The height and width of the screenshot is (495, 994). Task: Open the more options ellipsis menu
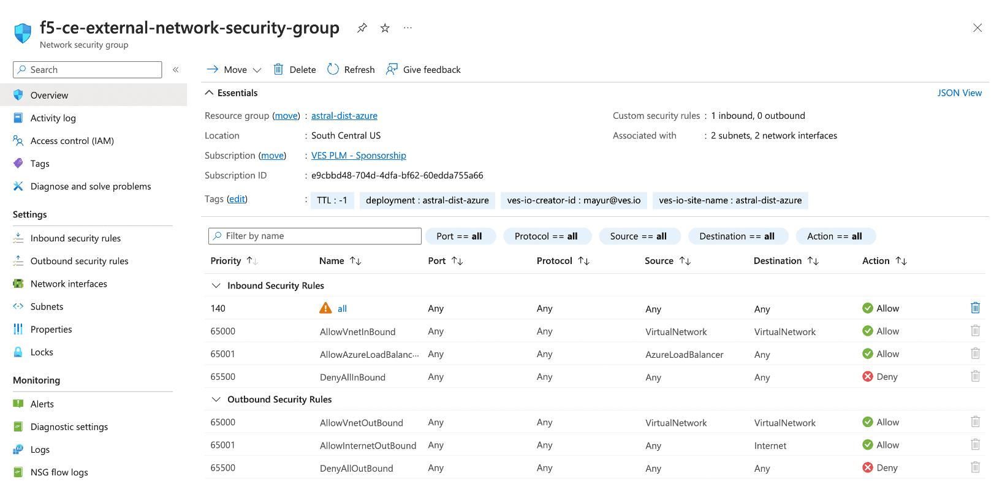click(408, 28)
